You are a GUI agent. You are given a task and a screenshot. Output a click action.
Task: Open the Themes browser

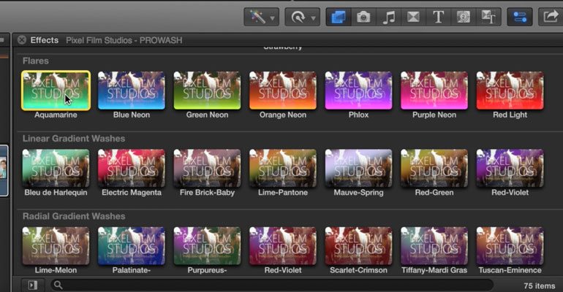point(488,17)
